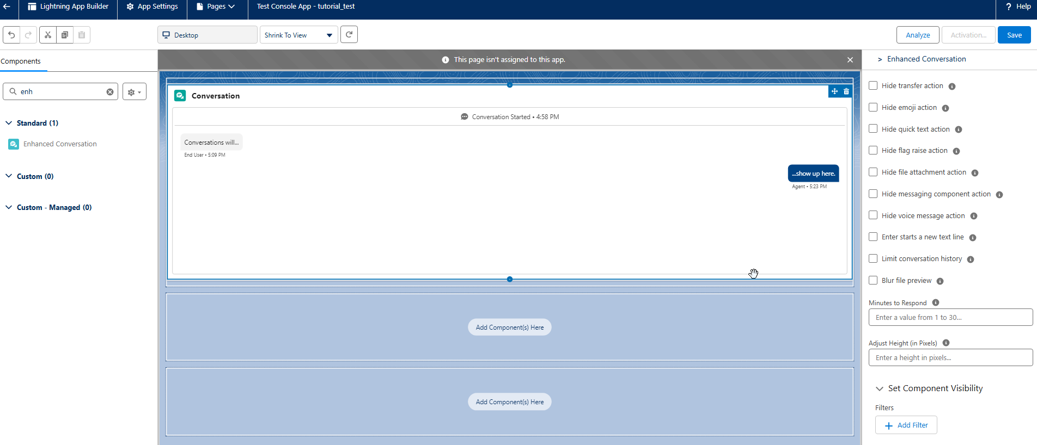Tick the Hide quick text action checkbox
The height and width of the screenshot is (445, 1037).
(873, 129)
